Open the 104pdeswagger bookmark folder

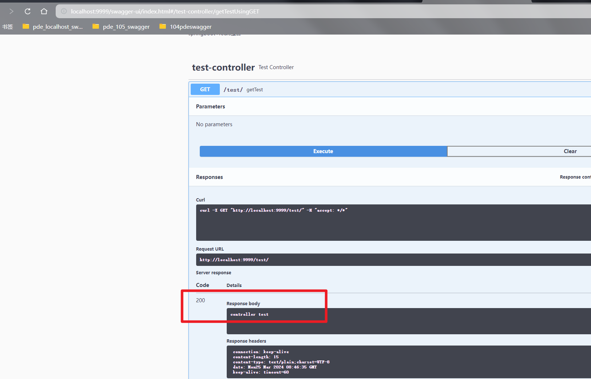tap(186, 27)
